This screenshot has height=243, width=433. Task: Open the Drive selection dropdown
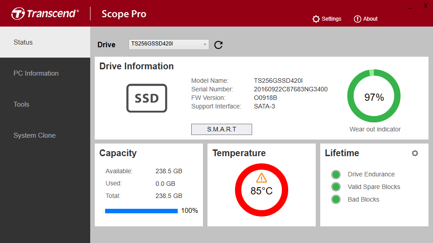point(169,45)
